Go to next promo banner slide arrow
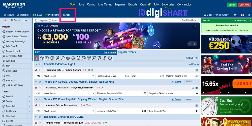 coord(195,44)
